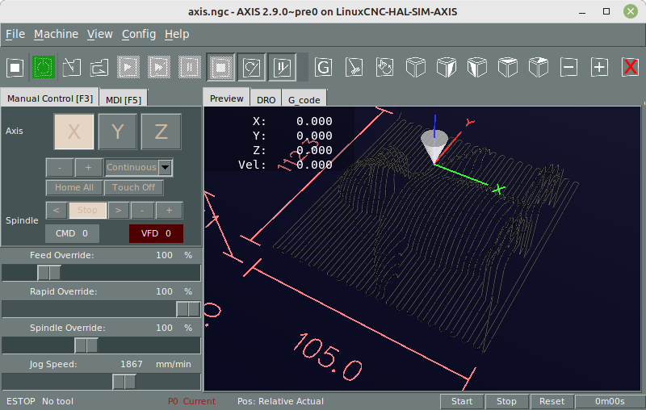Toggle optional pause toolbar icon

click(282, 67)
